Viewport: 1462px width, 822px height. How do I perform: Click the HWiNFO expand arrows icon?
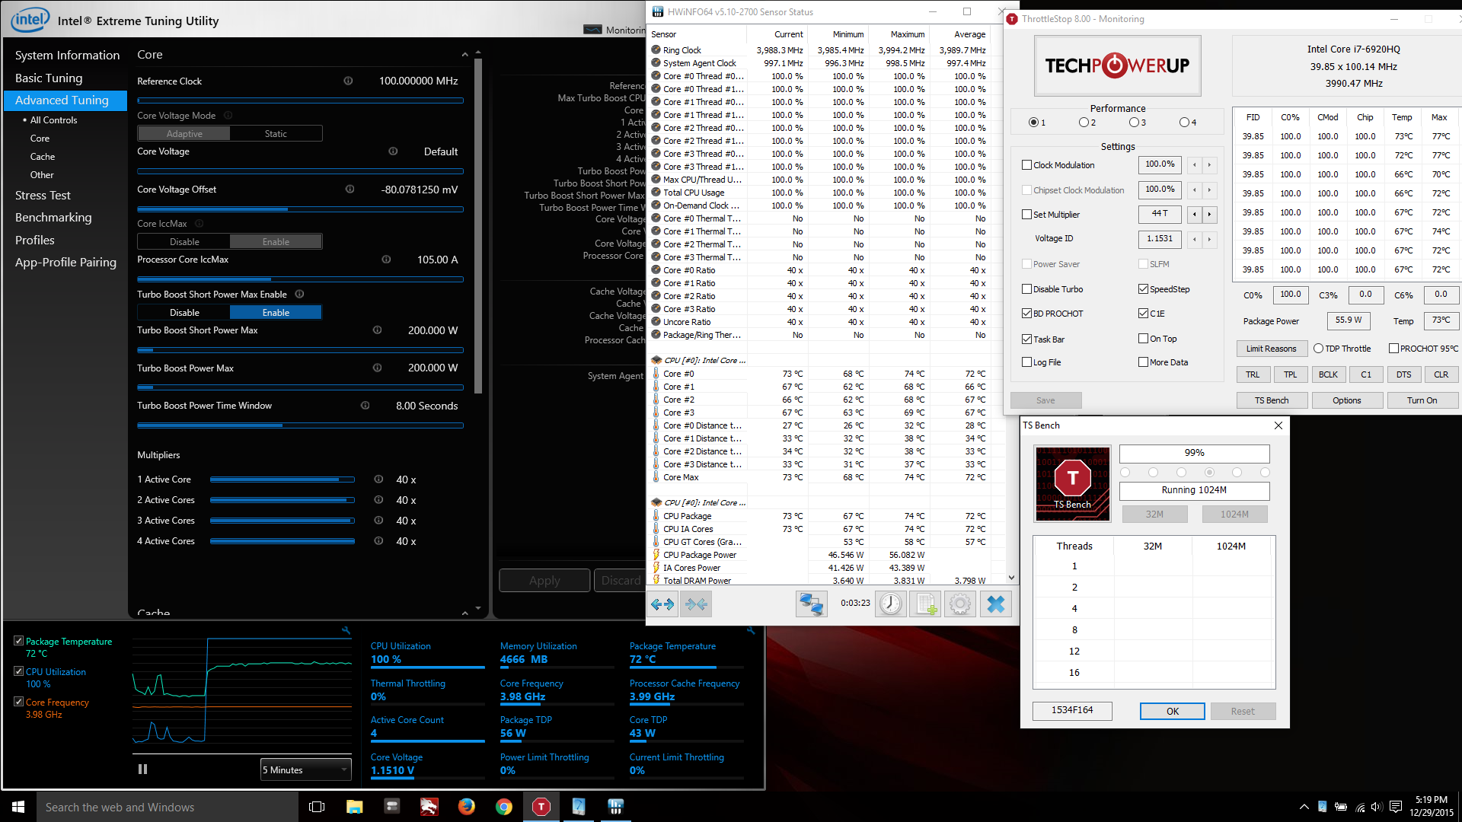click(x=662, y=604)
